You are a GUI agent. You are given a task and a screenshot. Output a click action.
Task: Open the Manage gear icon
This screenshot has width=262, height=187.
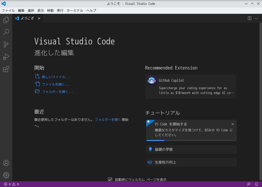(x=6, y=175)
